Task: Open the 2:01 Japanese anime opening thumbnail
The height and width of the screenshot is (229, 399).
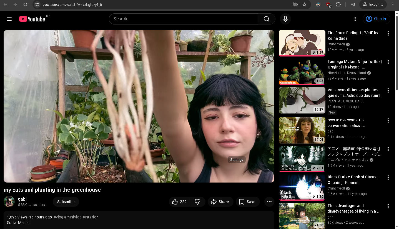Action: (x=302, y=159)
